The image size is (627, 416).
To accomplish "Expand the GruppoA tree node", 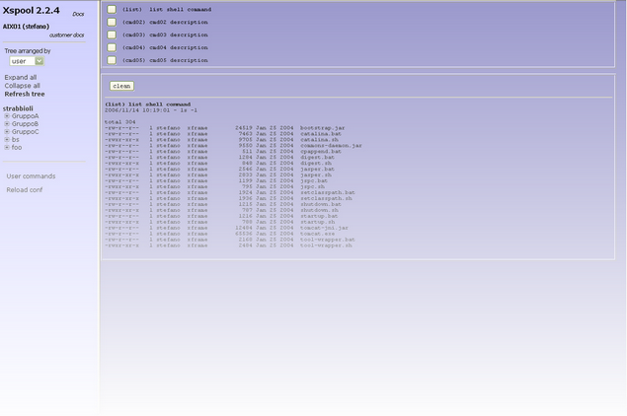I will (x=7, y=115).
